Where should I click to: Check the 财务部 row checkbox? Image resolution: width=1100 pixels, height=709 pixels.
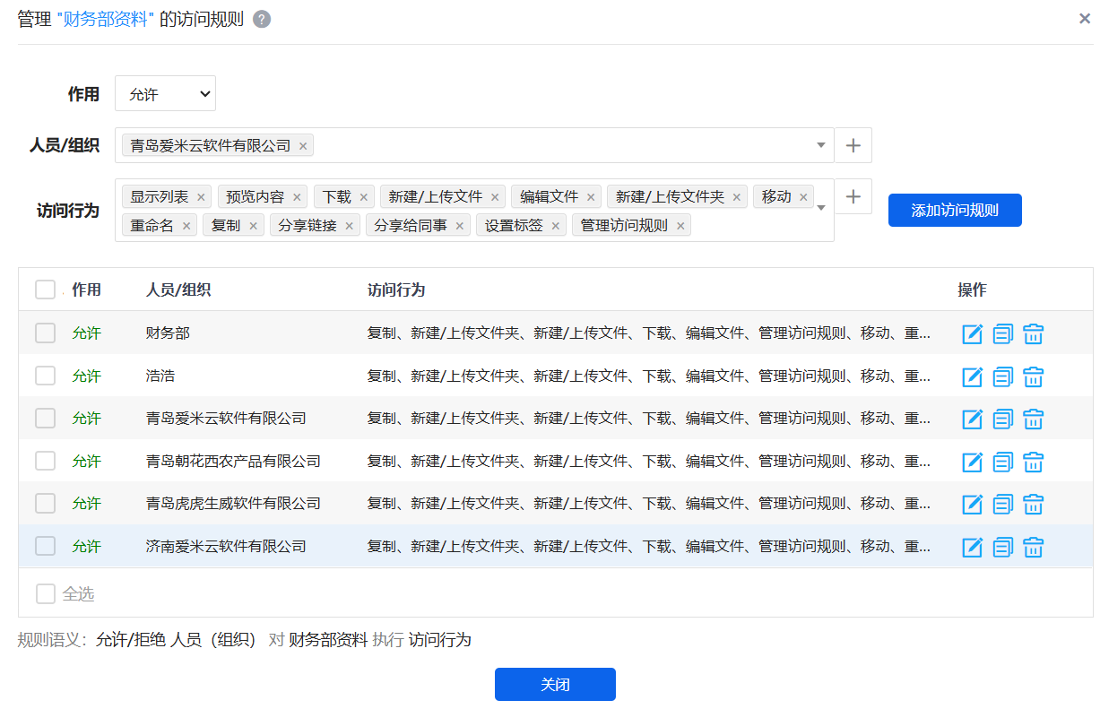[45, 333]
